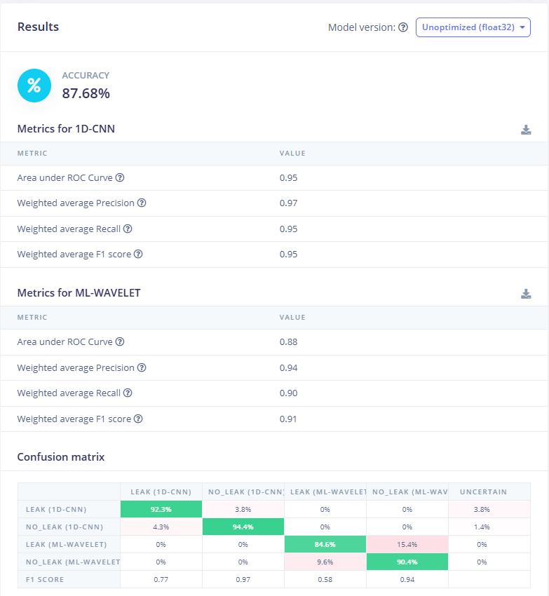Click the blue percent accuracy icon
Image resolution: width=549 pixels, height=596 pixels.
[34, 86]
